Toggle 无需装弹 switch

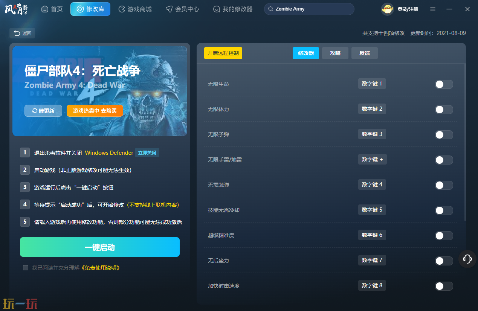click(444, 185)
